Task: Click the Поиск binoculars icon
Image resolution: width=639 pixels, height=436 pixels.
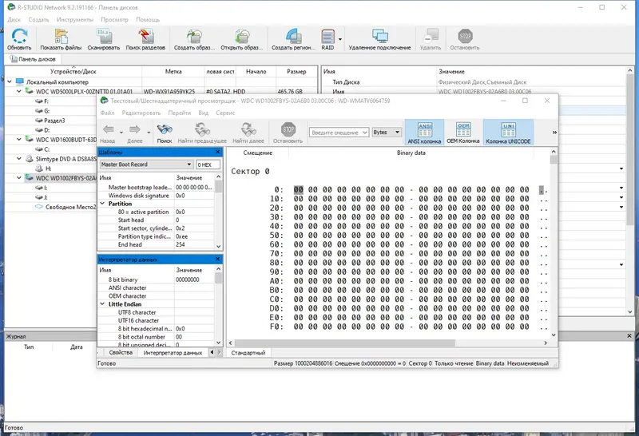Action: (165, 129)
